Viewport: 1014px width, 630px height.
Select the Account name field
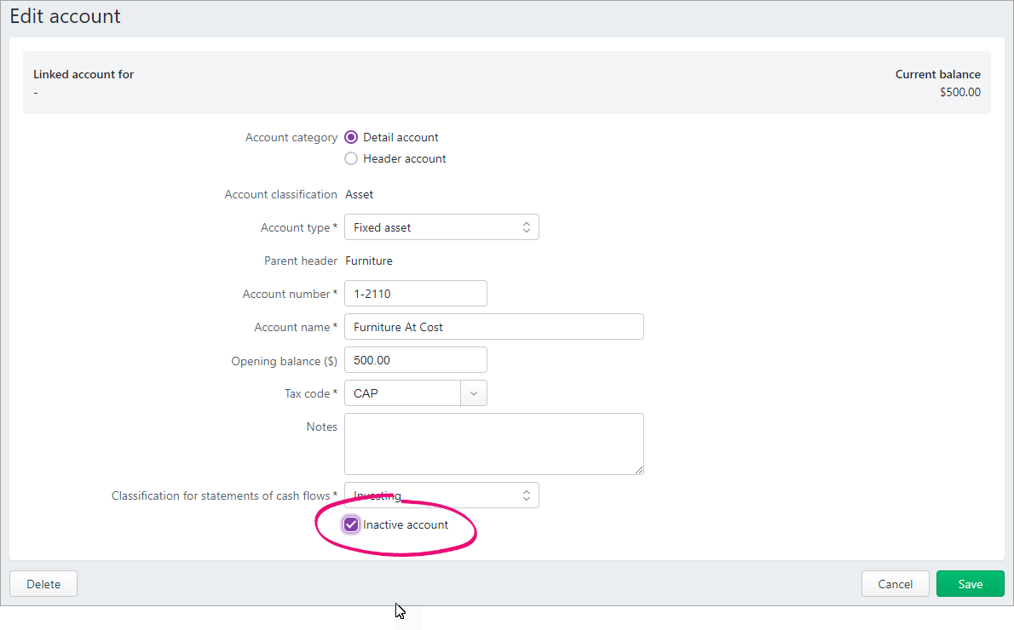click(x=493, y=326)
